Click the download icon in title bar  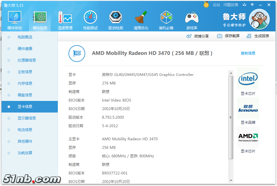coord(244,5)
